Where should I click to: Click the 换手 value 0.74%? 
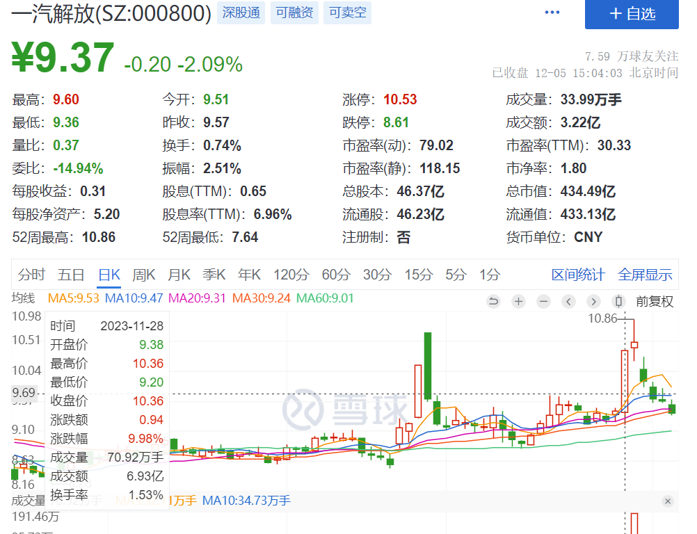tap(222, 145)
